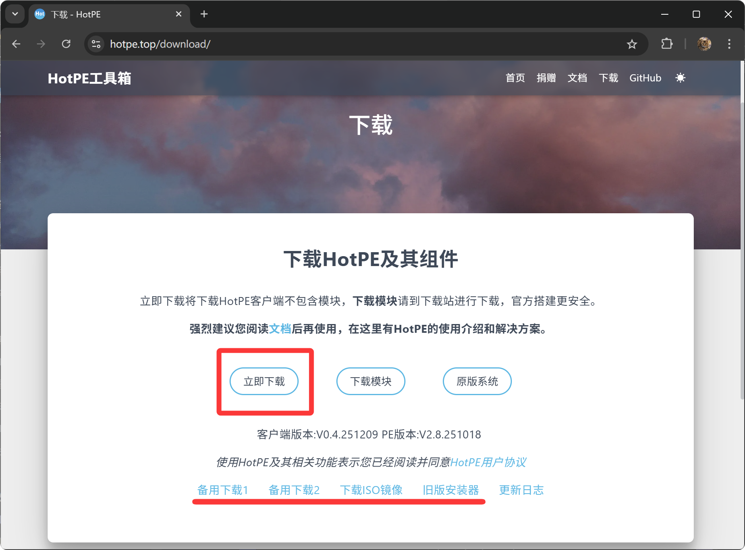This screenshot has height=550, width=745.
Task: Select the 原版系统 button
Action: tap(477, 381)
